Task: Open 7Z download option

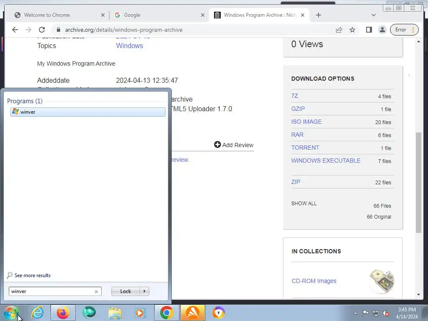Action: pos(295,96)
